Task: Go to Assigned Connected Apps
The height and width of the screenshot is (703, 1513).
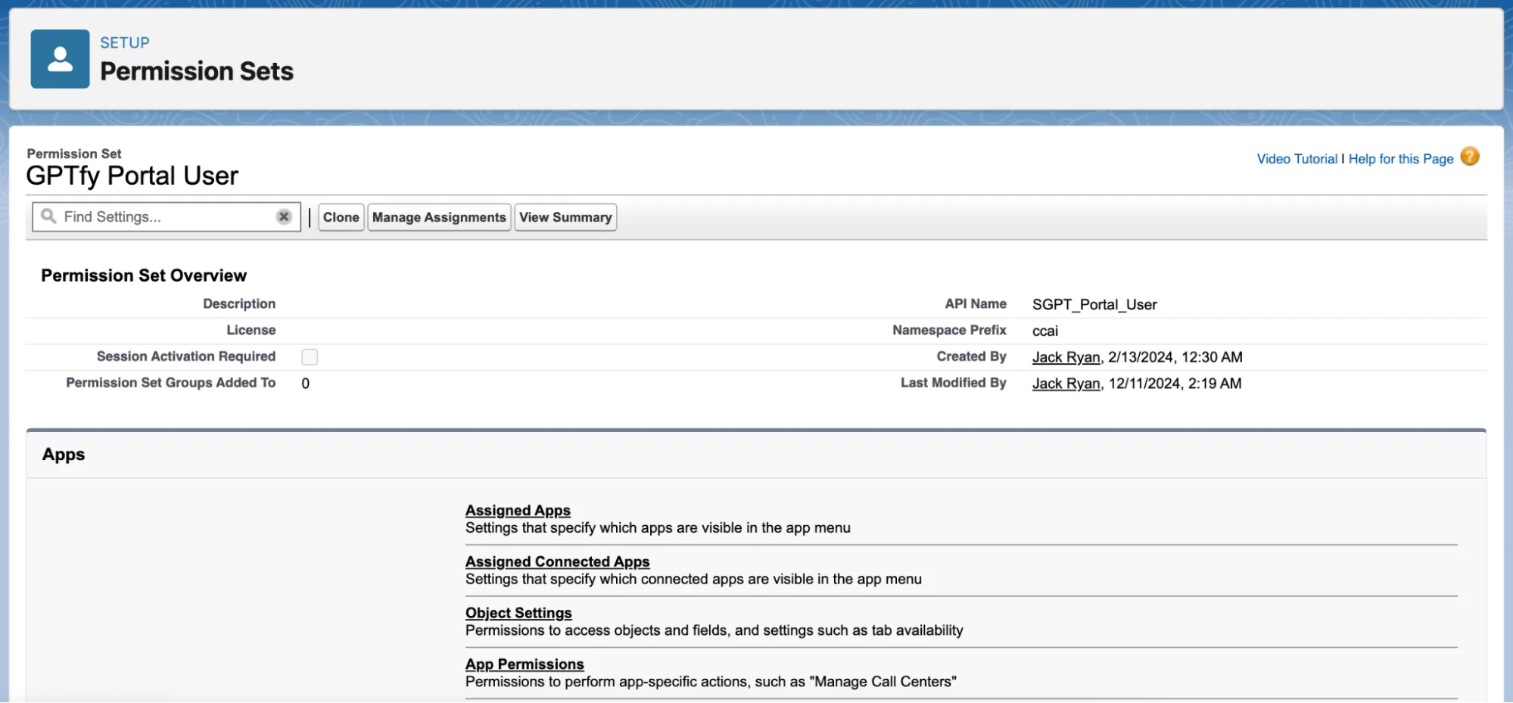Action: 557,561
